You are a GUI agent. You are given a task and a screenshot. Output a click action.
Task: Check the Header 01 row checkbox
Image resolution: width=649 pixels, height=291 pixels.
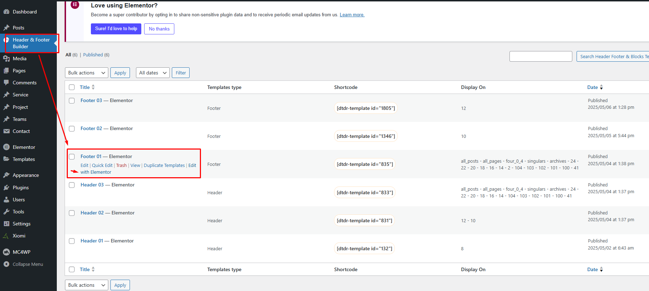tap(72, 241)
